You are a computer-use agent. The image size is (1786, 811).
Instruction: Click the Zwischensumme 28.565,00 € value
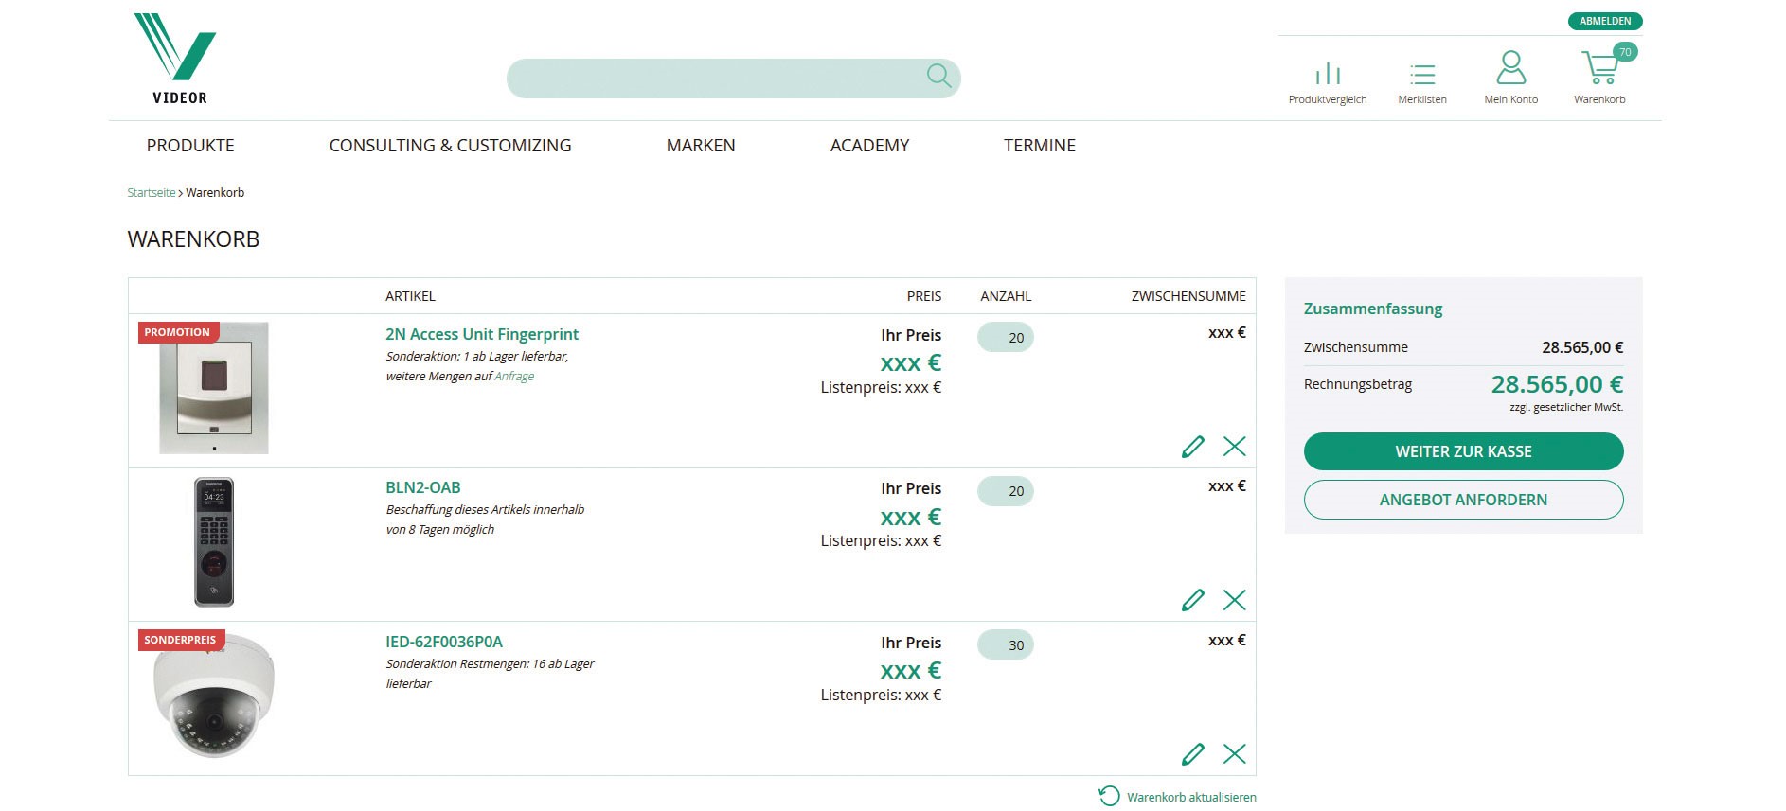point(1582,347)
